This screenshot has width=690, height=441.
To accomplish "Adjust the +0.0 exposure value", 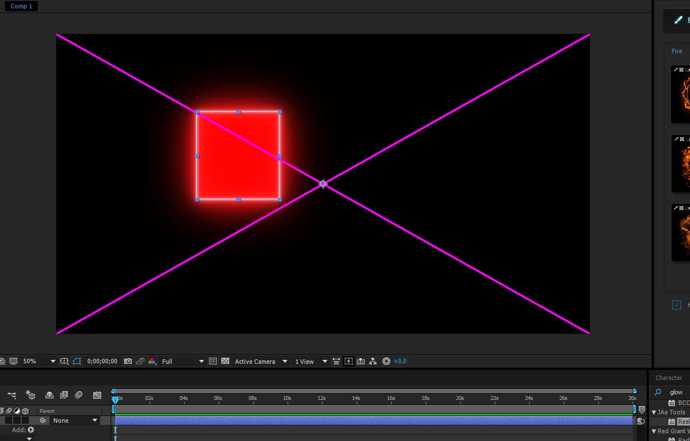I will pyautogui.click(x=400, y=361).
